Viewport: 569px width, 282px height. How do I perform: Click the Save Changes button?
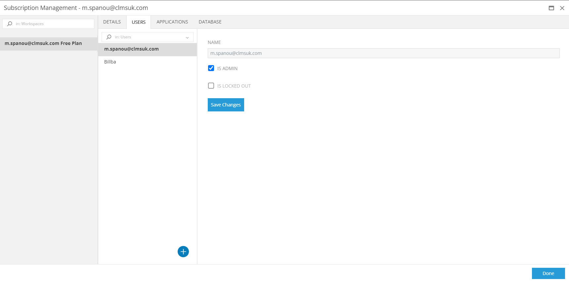[226, 105]
